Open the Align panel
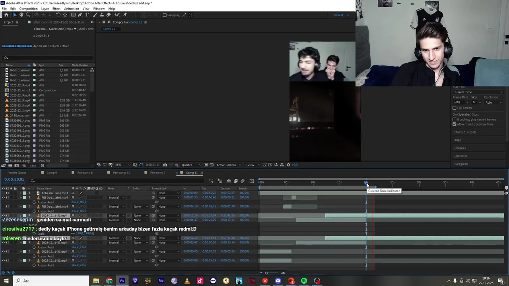This screenshot has width=509, height=286. (x=458, y=140)
